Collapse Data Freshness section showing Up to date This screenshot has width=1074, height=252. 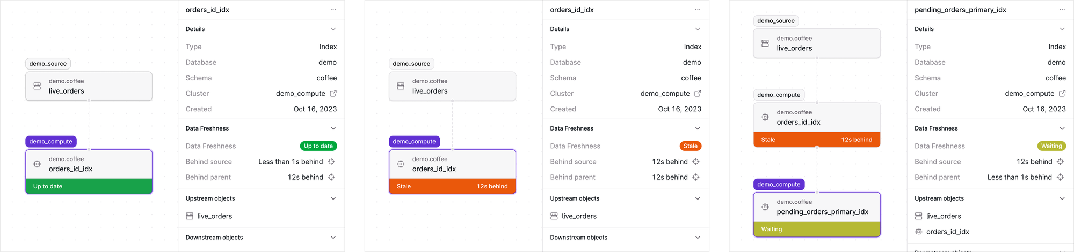tap(333, 128)
